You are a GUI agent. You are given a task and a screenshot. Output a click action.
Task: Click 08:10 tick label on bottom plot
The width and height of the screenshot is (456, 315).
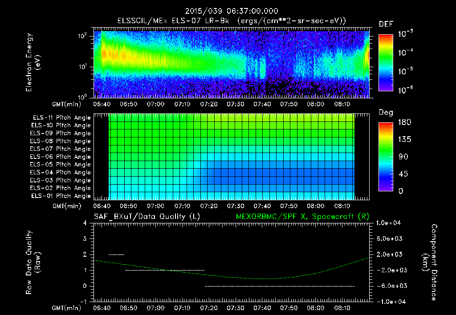[x=342, y=308]
